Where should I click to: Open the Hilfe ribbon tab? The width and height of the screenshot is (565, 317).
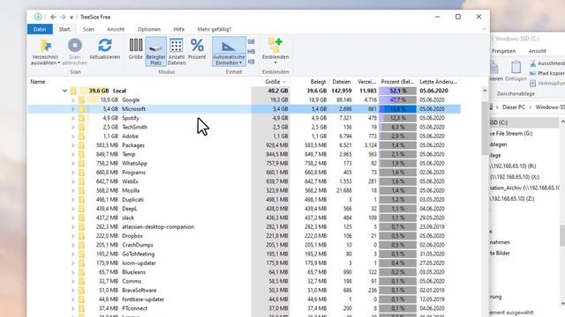tap(178, 29)
